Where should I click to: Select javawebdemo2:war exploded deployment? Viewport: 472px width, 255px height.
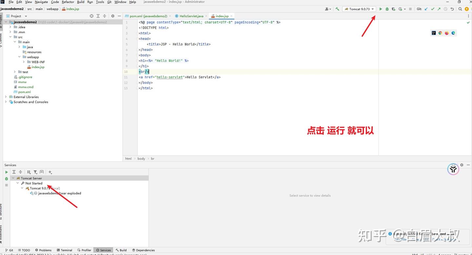tap(60, 193)
